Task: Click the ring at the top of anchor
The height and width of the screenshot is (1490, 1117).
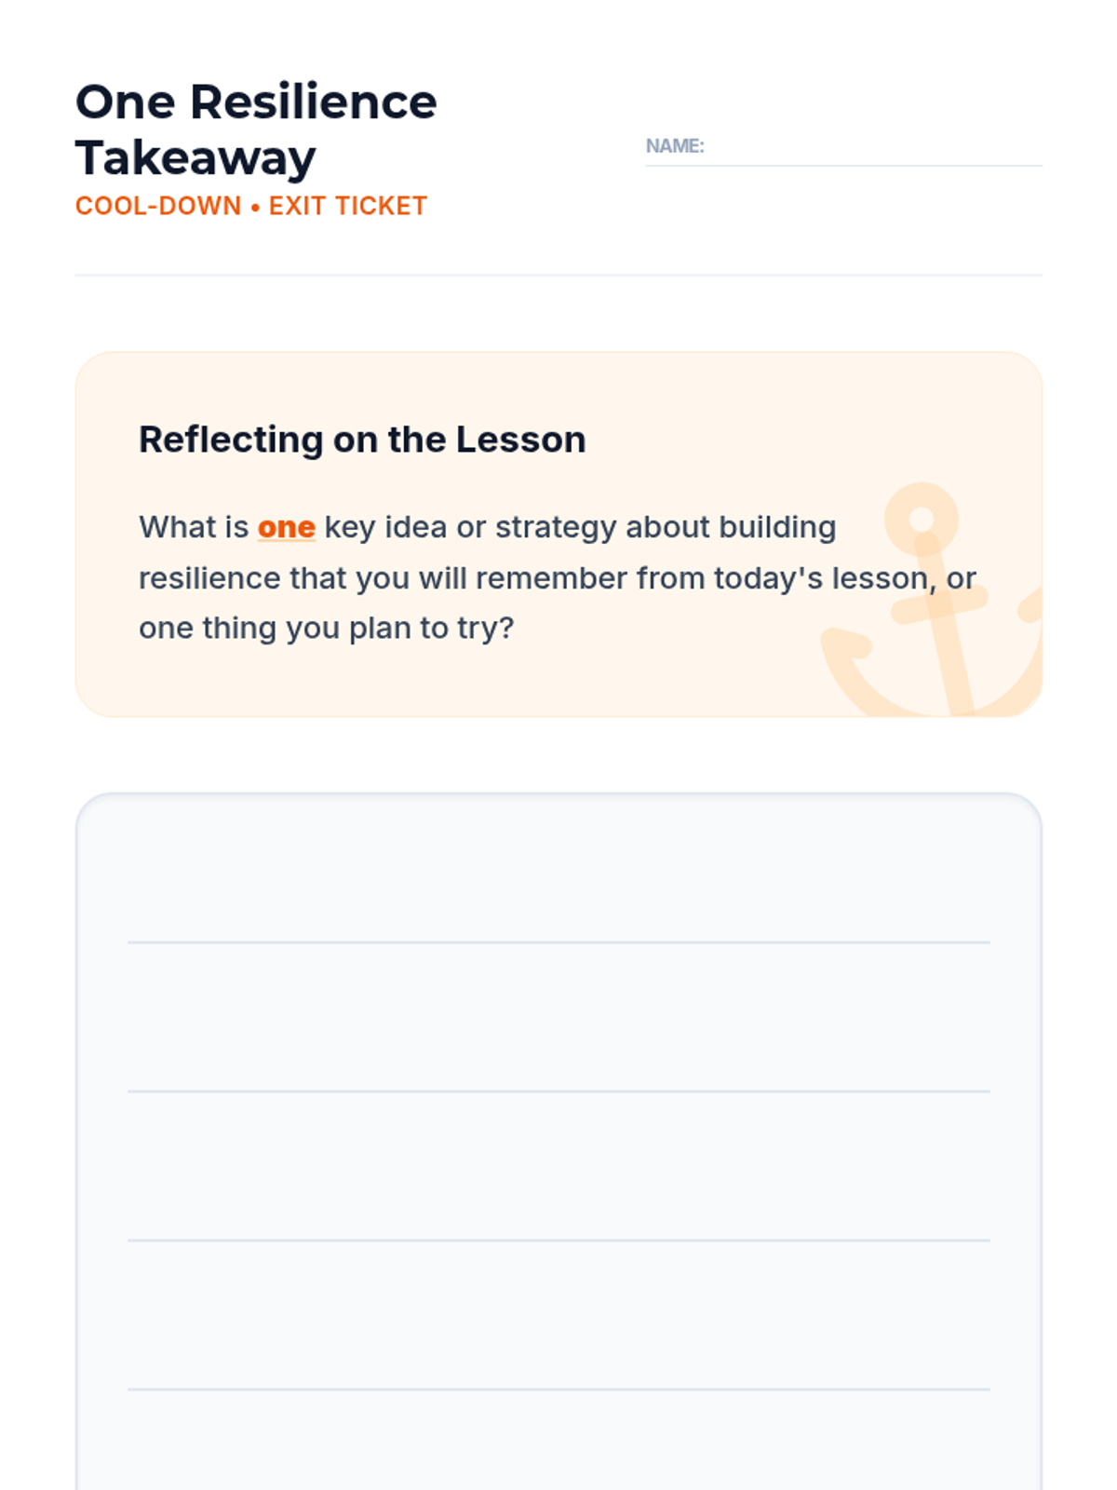Action: tap(922, 519)
